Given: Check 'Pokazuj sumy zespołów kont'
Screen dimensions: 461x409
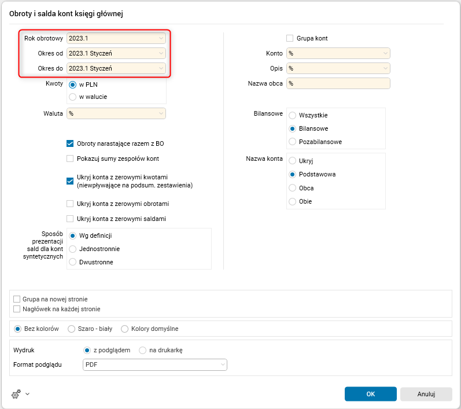Looking at the screenshot, I should [x=71, y=159].
